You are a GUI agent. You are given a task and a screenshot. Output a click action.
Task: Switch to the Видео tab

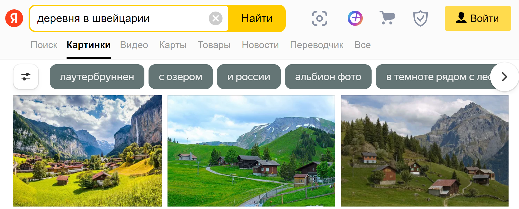pos(134,45)
